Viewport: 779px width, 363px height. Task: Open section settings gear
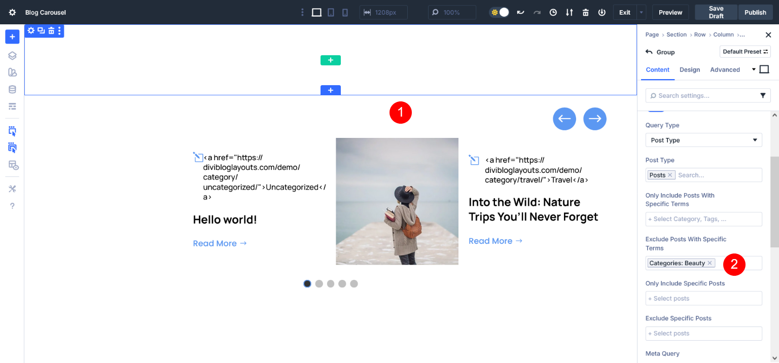pos(31,31)
